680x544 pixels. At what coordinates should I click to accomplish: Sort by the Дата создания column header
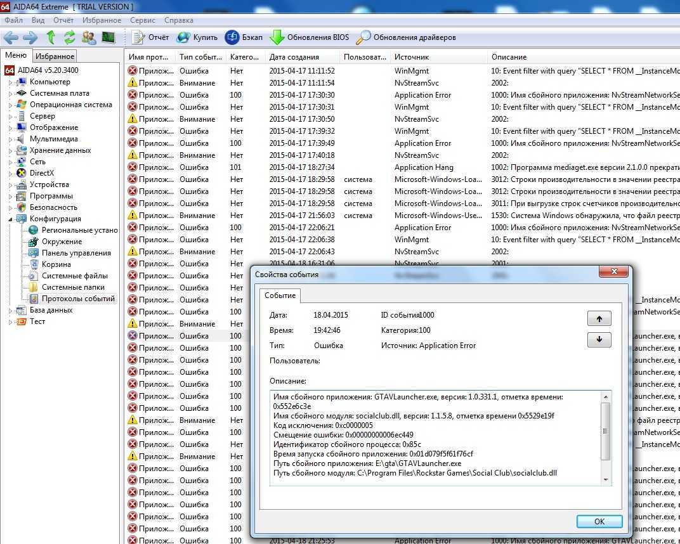pyautogui.click(x=303, y=57)
